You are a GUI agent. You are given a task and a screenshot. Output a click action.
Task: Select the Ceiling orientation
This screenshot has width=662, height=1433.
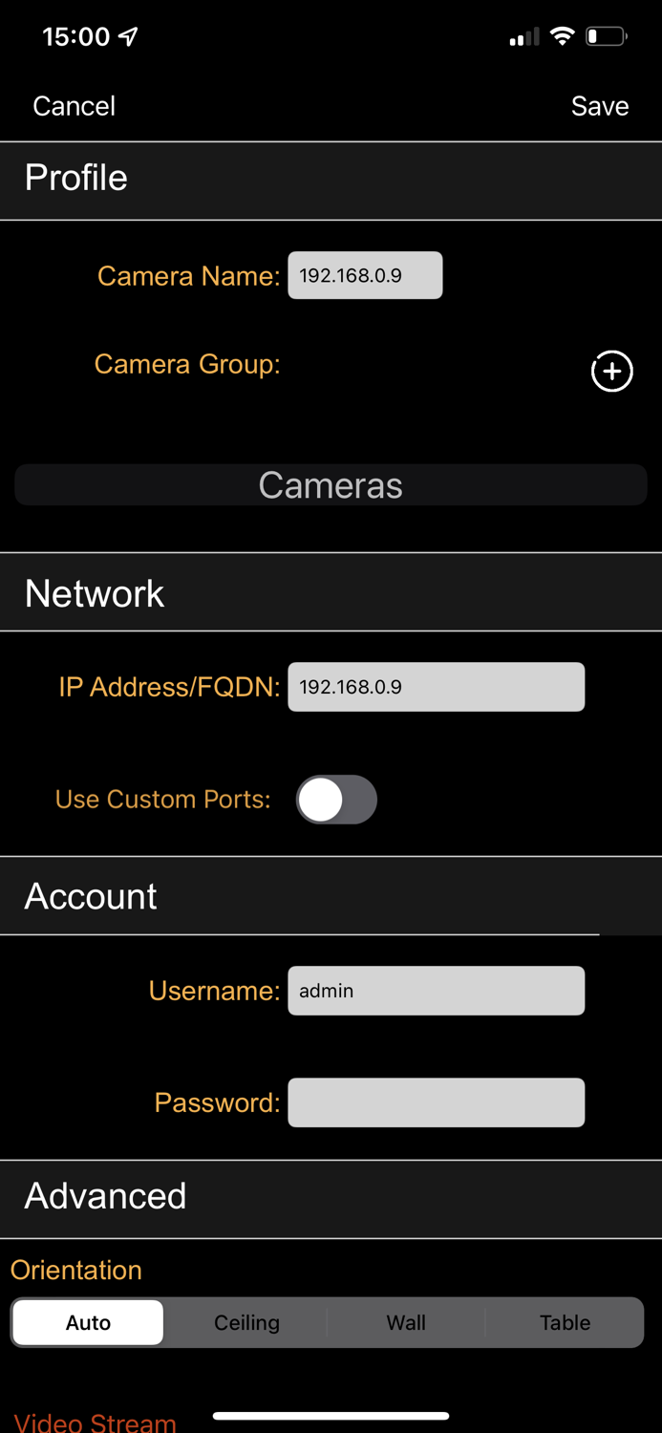pyautogui.click(x=246, y=1322)
